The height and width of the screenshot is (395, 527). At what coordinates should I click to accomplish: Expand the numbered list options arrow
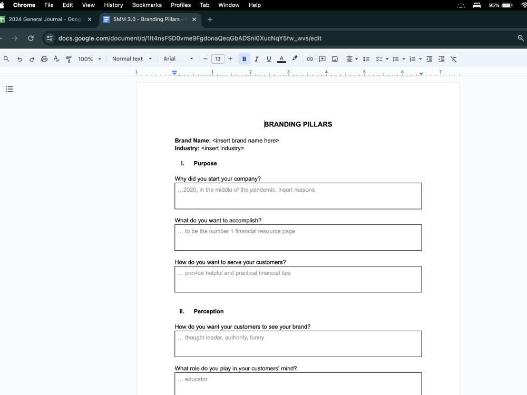421,59
